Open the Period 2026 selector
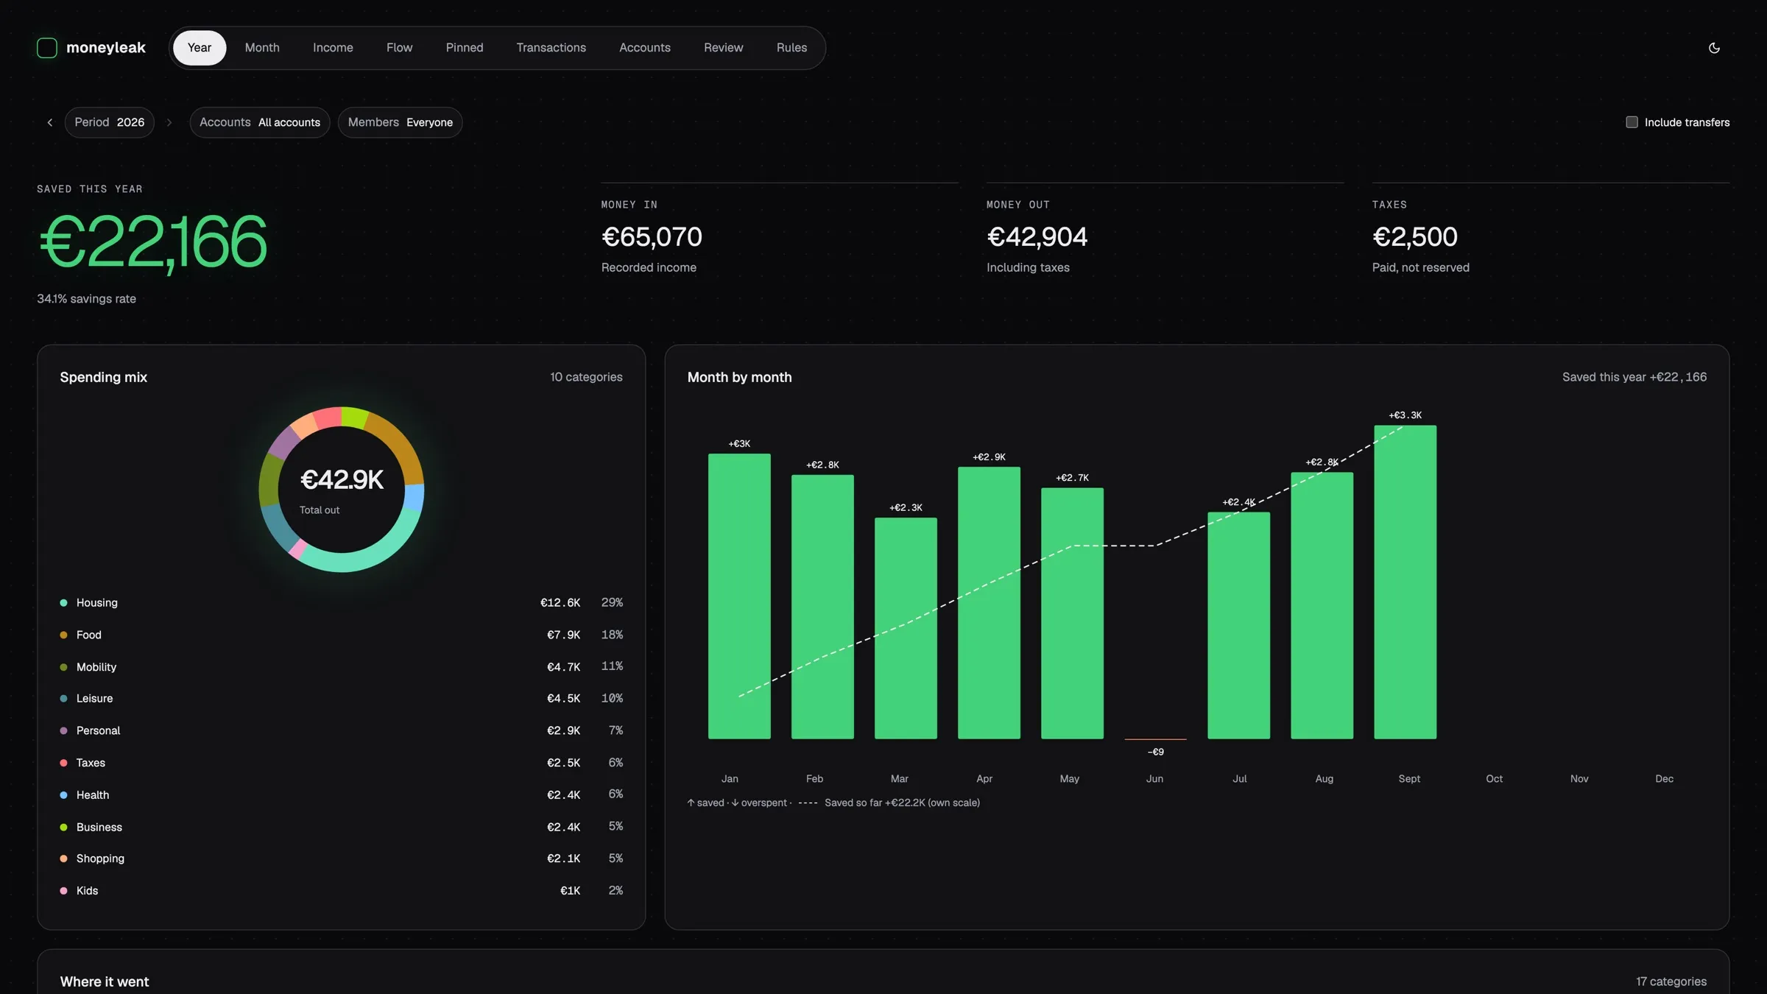 click(x=110, y=122)
